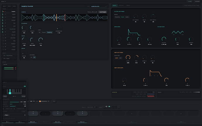Click the Oct up arrow button
The image size is (202, 126).
[x=23, y=96]
